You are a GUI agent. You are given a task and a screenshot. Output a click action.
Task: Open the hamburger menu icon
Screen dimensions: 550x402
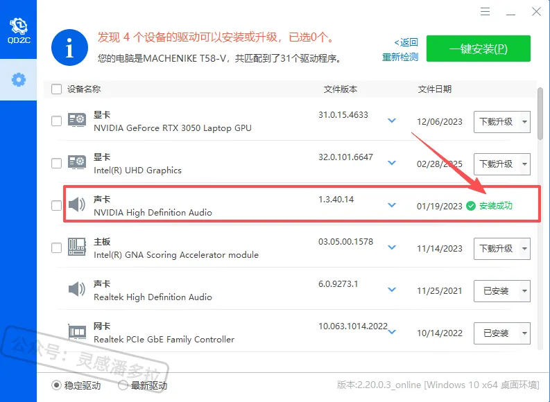click(x=485, y=12)
